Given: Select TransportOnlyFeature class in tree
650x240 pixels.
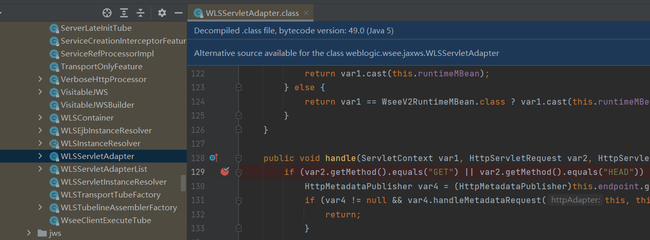Looking at the screenshot, I should point(101,66).
